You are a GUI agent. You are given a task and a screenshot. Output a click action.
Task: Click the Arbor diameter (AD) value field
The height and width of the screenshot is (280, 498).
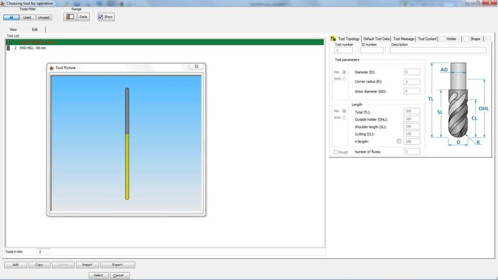coord(411,91)
